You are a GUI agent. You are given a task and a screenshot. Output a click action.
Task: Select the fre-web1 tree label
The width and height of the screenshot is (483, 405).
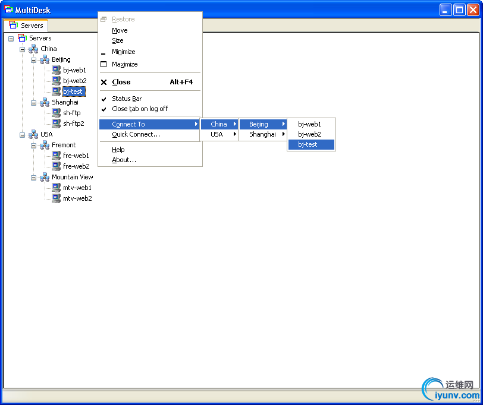[76, 156]
